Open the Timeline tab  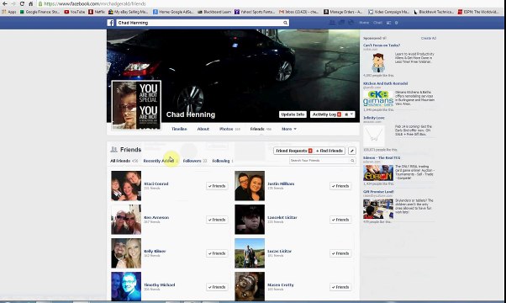coord(179,129)
